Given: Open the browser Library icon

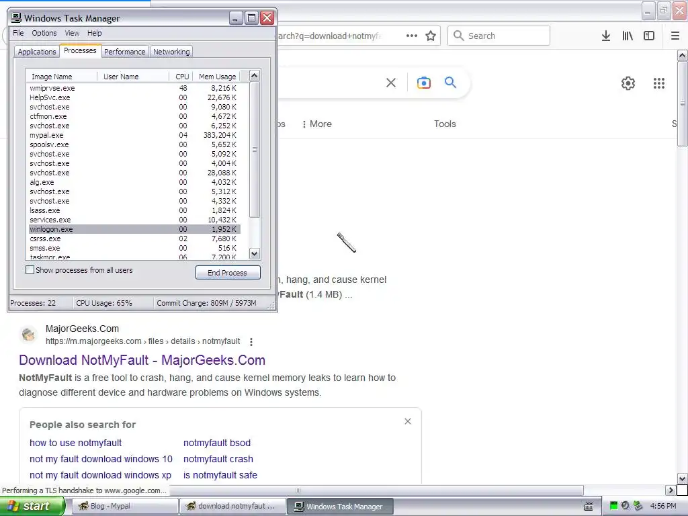Looking at the screenshot, I should pos(628,36).
